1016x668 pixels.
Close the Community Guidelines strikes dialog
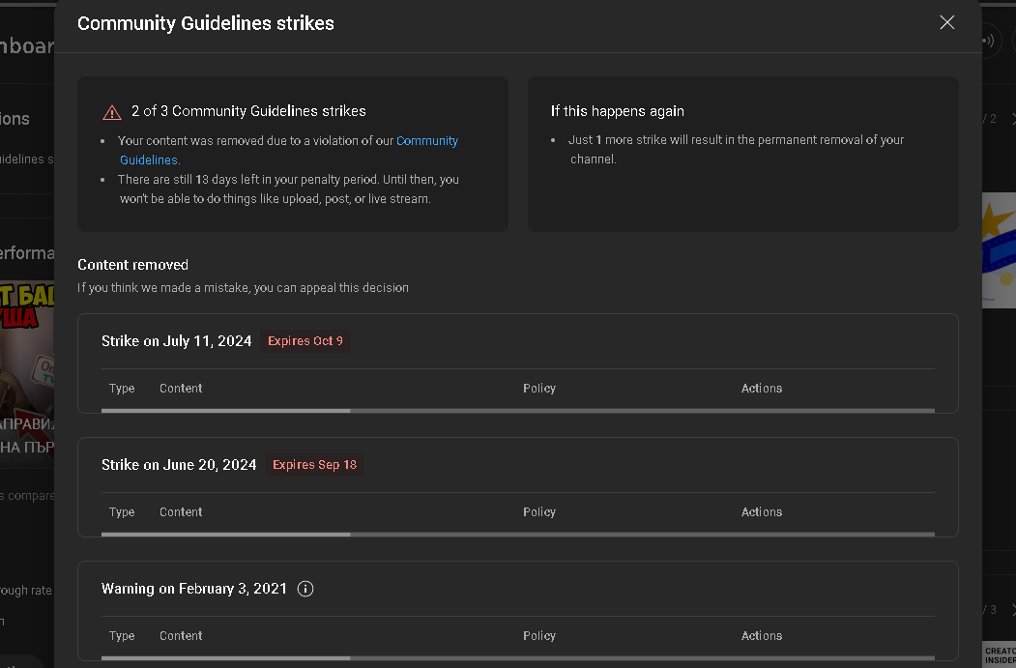click(x=946, y=22)
